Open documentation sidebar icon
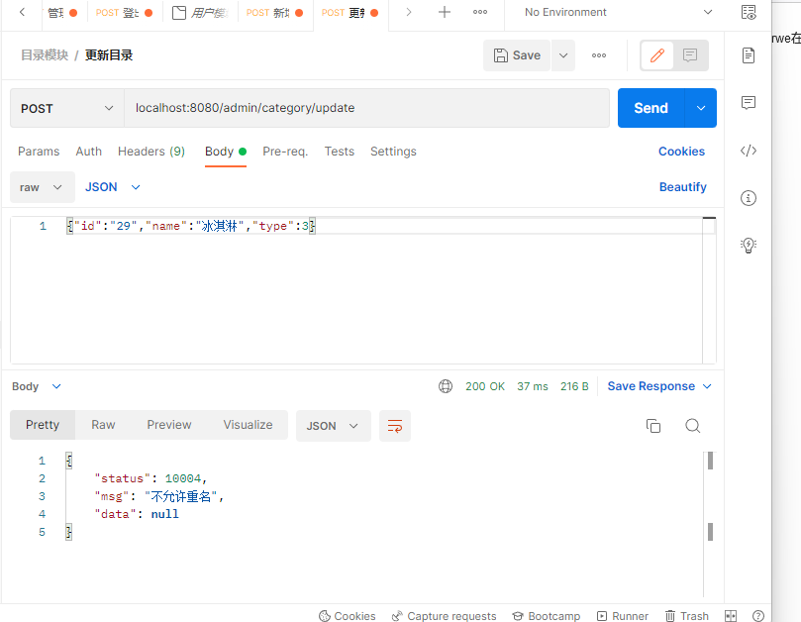This screenshot has width=801, height=622. point(749,55)
